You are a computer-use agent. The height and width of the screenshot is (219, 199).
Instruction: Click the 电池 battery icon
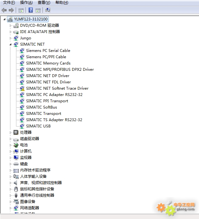(16, 145)
